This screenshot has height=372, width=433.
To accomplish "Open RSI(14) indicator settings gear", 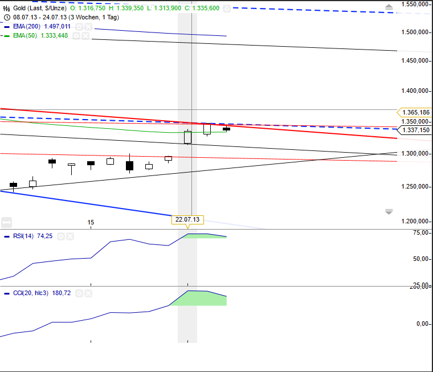I will coord(61,236).
